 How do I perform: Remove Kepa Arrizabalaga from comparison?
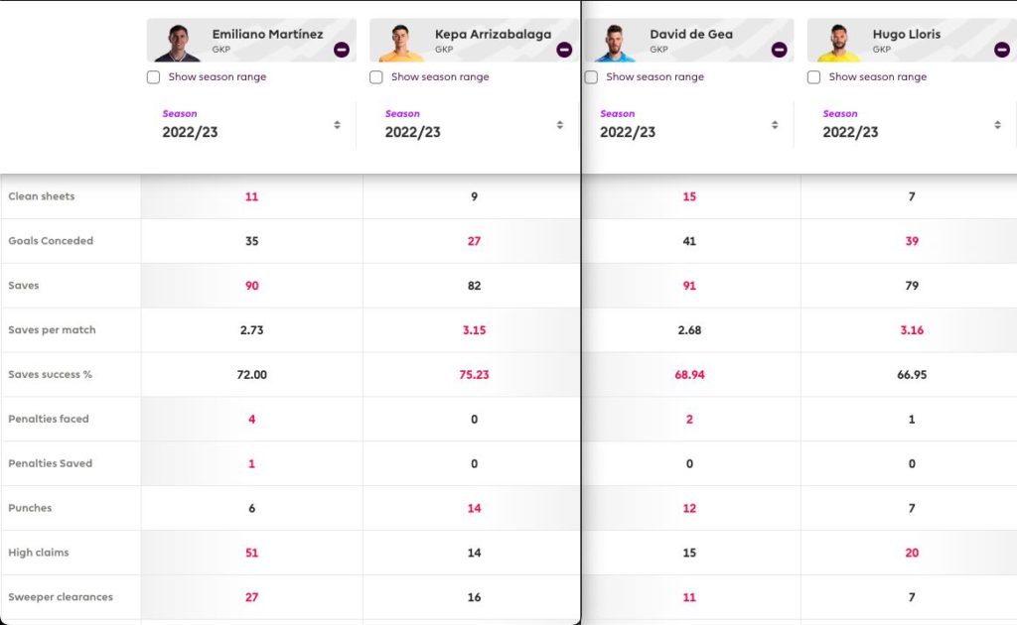(x=564, y=50)
